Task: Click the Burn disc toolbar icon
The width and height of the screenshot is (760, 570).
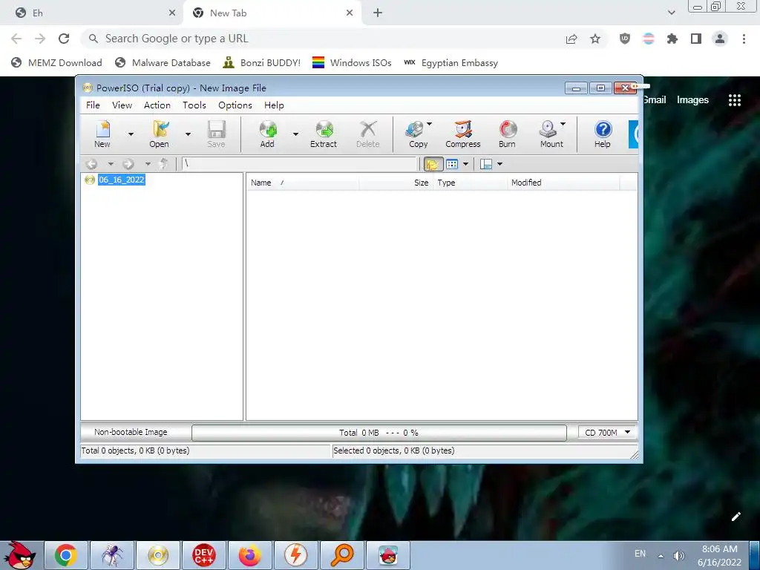Action: click(x=508, y=134)
